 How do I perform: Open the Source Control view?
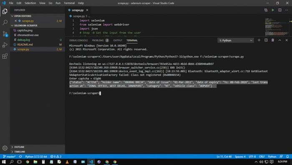5,34
